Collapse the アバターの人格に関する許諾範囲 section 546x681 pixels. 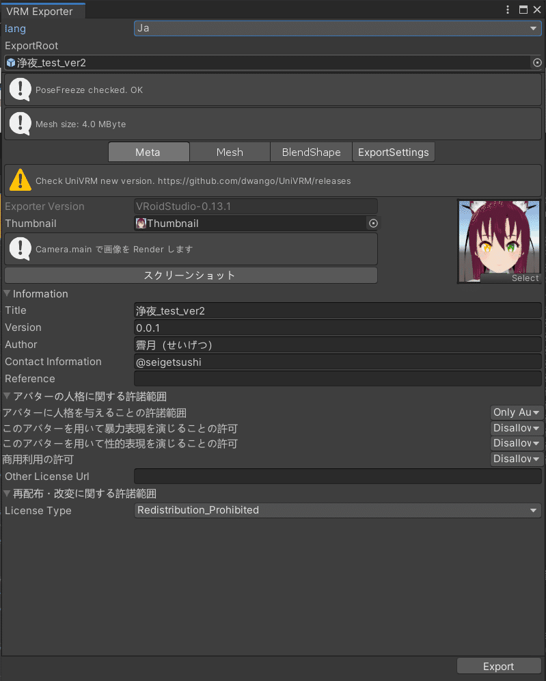(x=7, y=396)
